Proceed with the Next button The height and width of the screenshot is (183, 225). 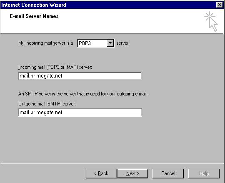(x=132, y=173)
